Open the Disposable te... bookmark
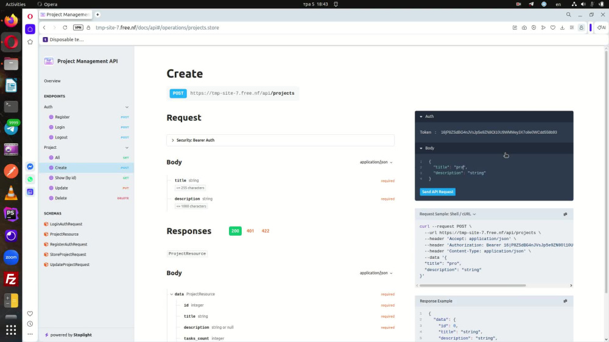 63,39
